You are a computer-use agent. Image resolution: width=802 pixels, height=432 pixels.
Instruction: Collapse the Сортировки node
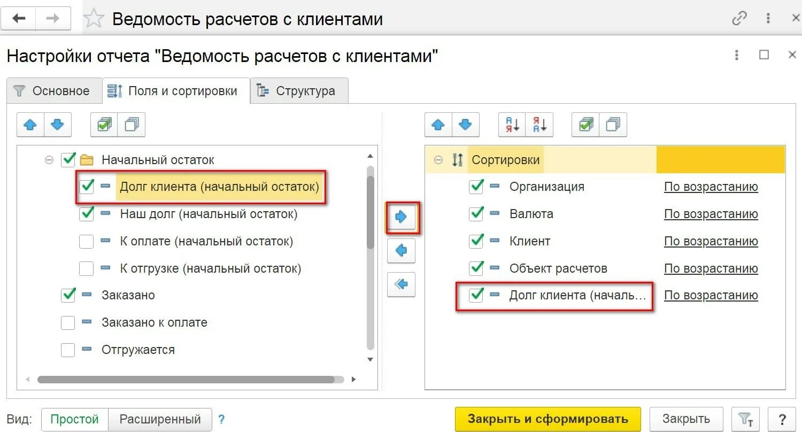[x=438, y=159]
